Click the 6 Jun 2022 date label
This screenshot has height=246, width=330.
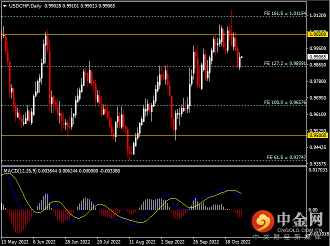pos(44,242)
